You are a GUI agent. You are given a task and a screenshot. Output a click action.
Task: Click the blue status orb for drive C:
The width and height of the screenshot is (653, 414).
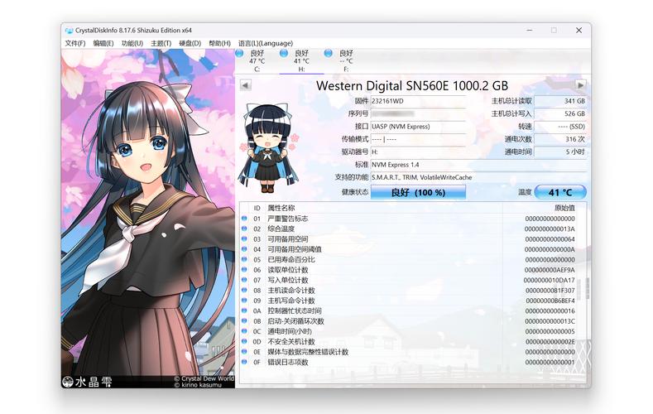239,53
